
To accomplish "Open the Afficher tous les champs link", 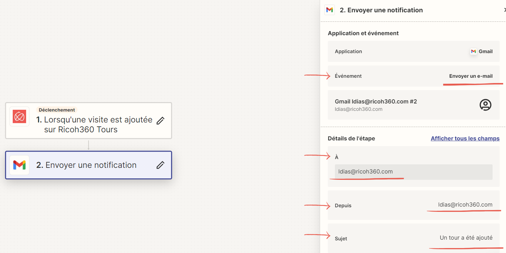I will coord(465,138).
